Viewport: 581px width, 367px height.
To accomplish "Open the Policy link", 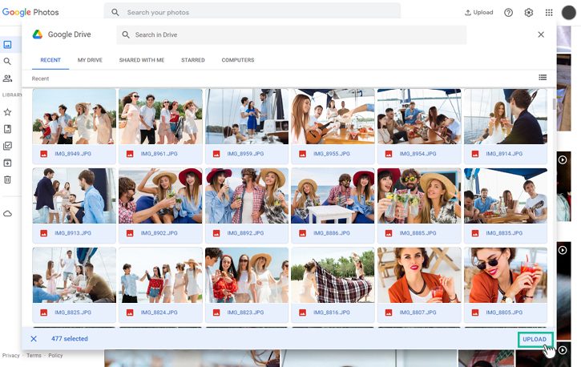I will coord(55,356).
